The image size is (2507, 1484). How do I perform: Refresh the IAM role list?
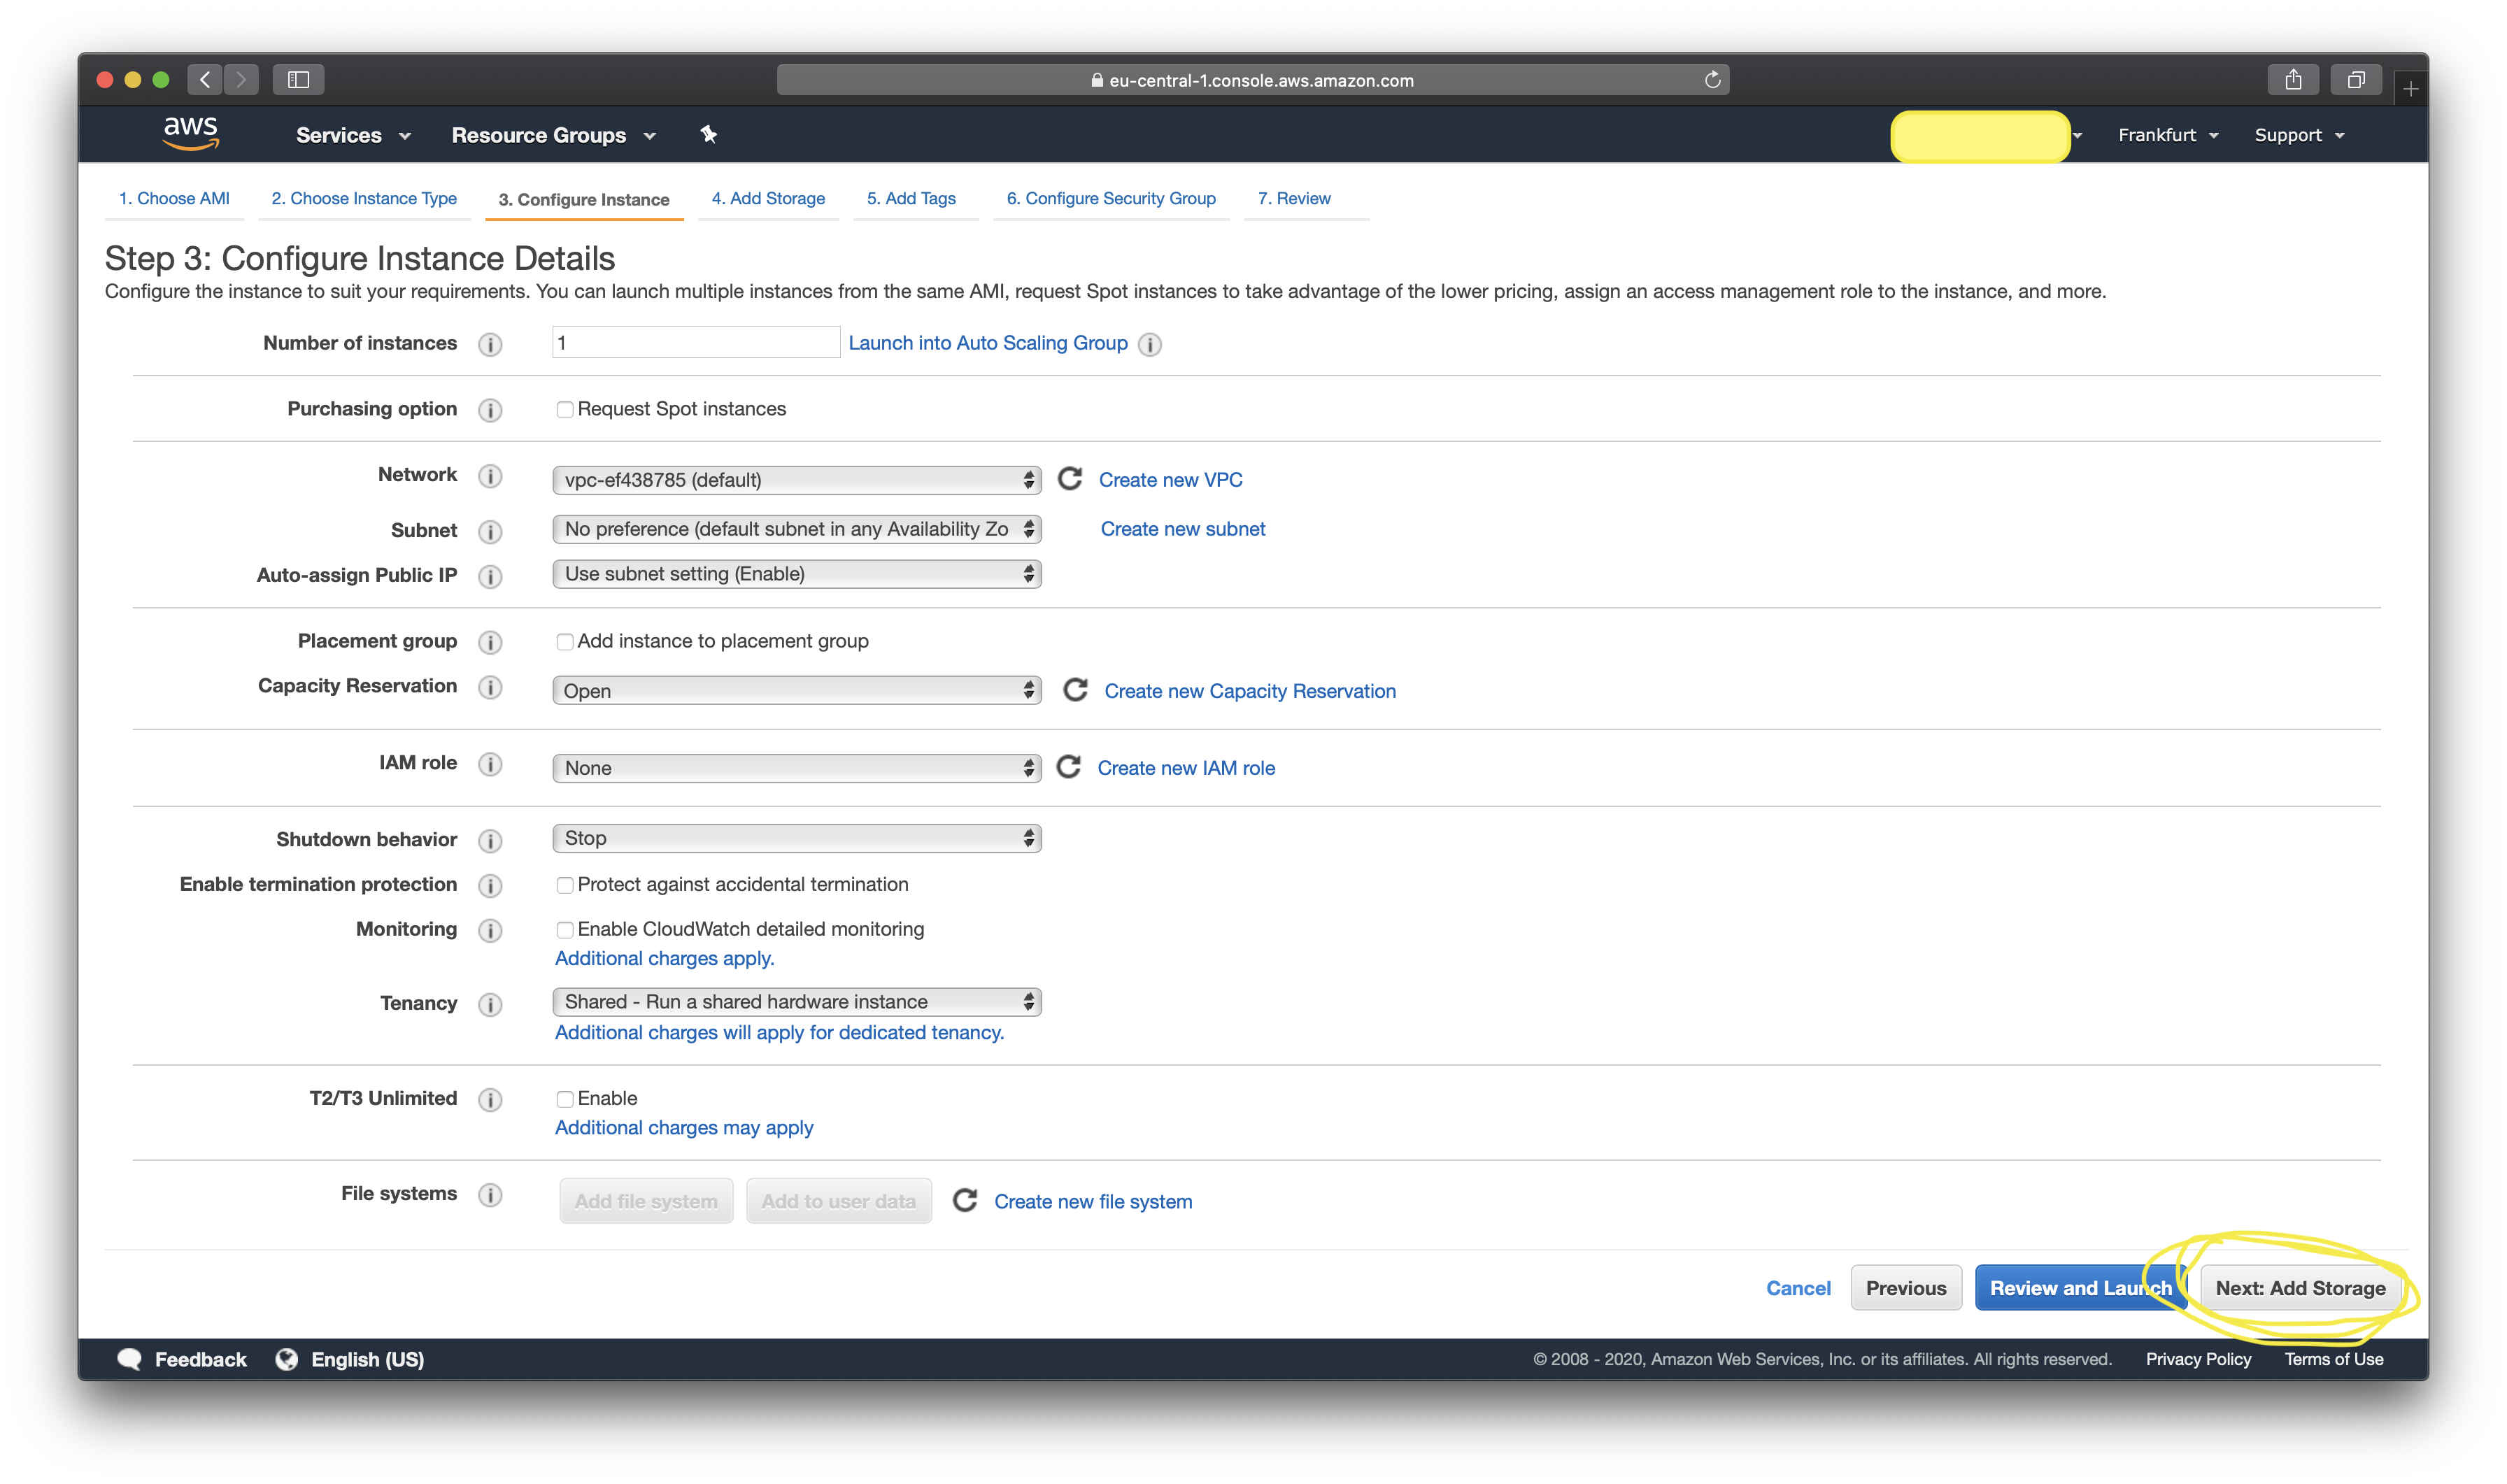click(x=1068, y=767)
